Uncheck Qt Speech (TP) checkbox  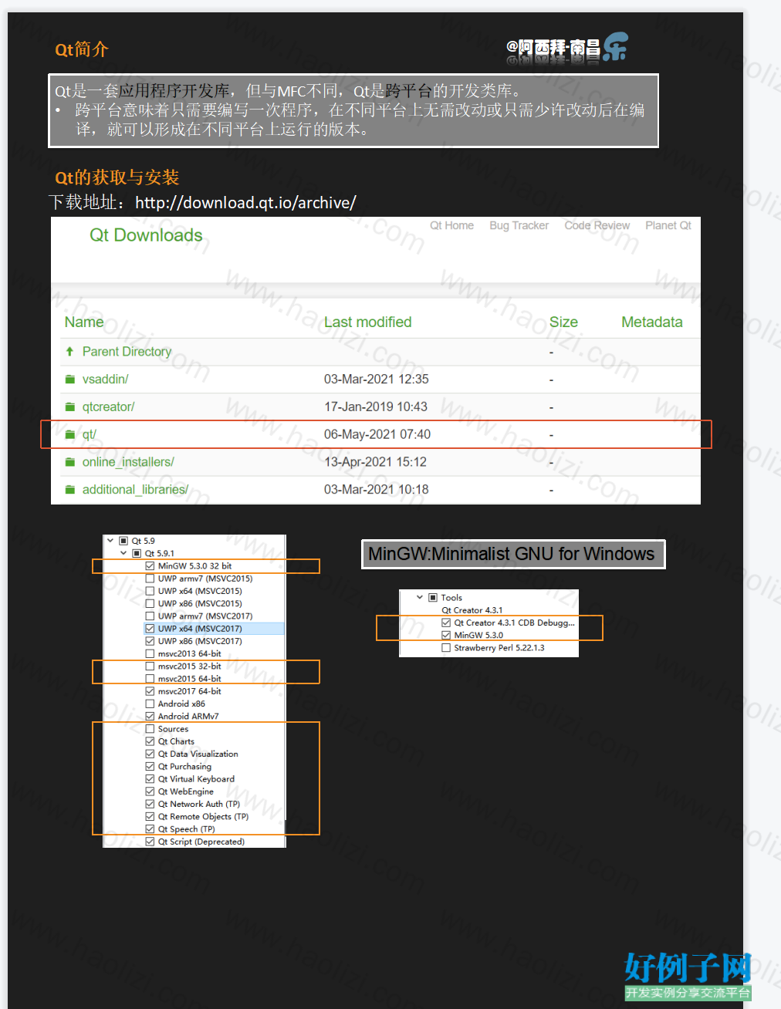pyautogui.click(x=150, y=829)
